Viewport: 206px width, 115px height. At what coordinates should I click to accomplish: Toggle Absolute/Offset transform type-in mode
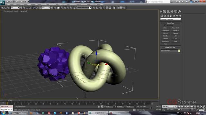102,107
